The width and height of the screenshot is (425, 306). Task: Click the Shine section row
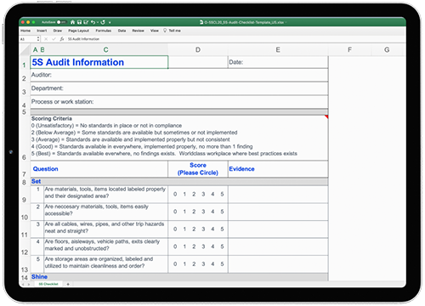(x=179, y=277)
